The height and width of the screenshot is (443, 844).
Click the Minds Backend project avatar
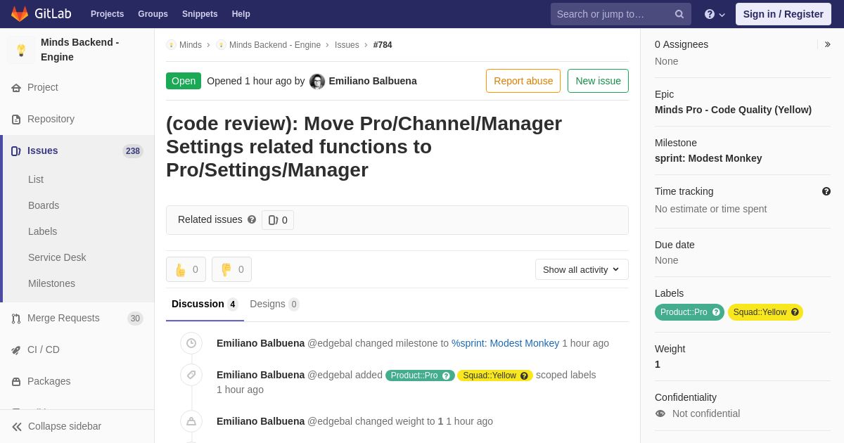pos(21,50)
